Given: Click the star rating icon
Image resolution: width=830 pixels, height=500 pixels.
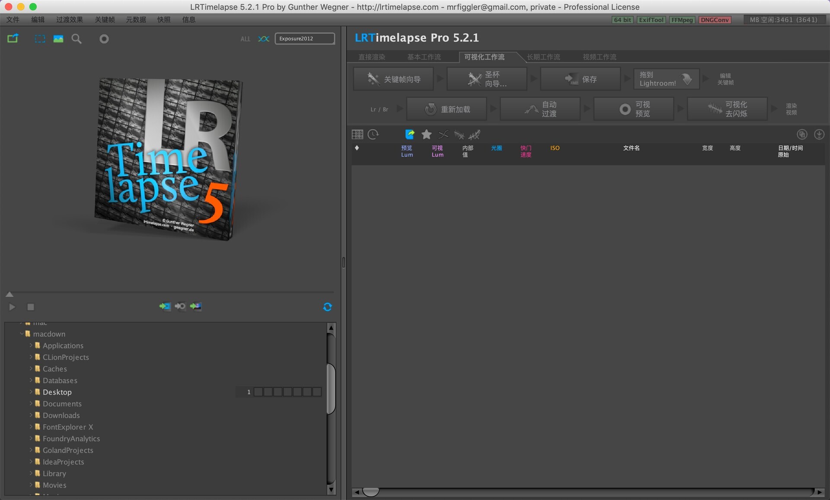Looking at the screenshot, I should (427, 135).
